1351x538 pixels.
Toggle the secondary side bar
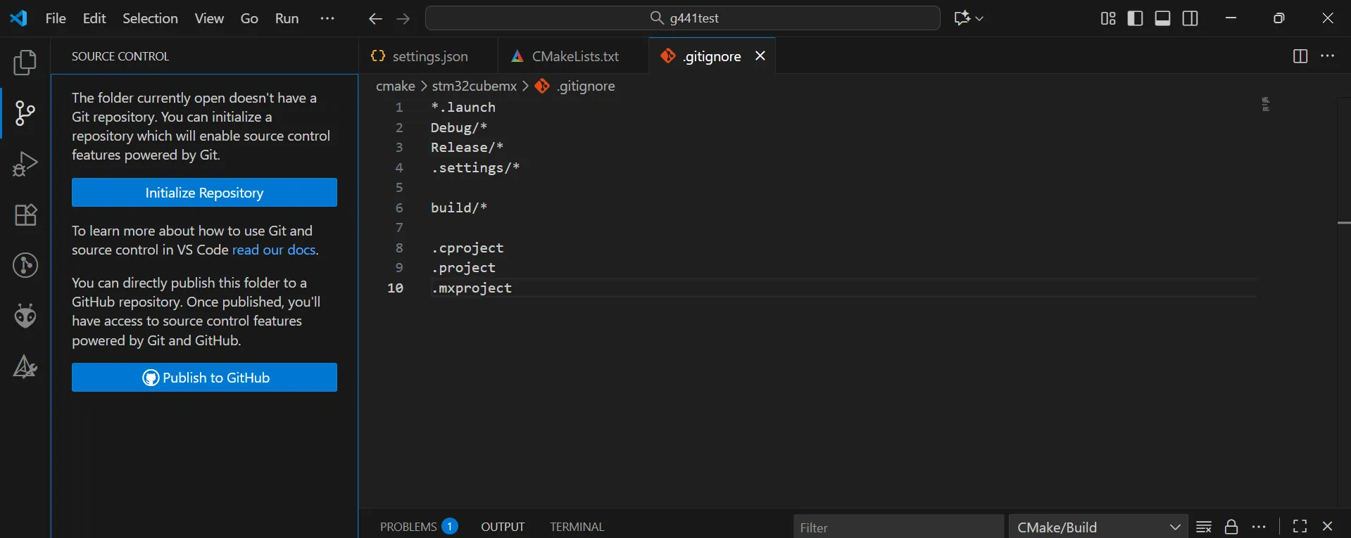pos(1190,18)
